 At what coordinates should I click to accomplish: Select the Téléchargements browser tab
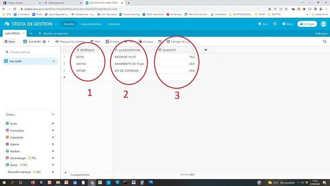pyautogui.click(x=63, y=3)
